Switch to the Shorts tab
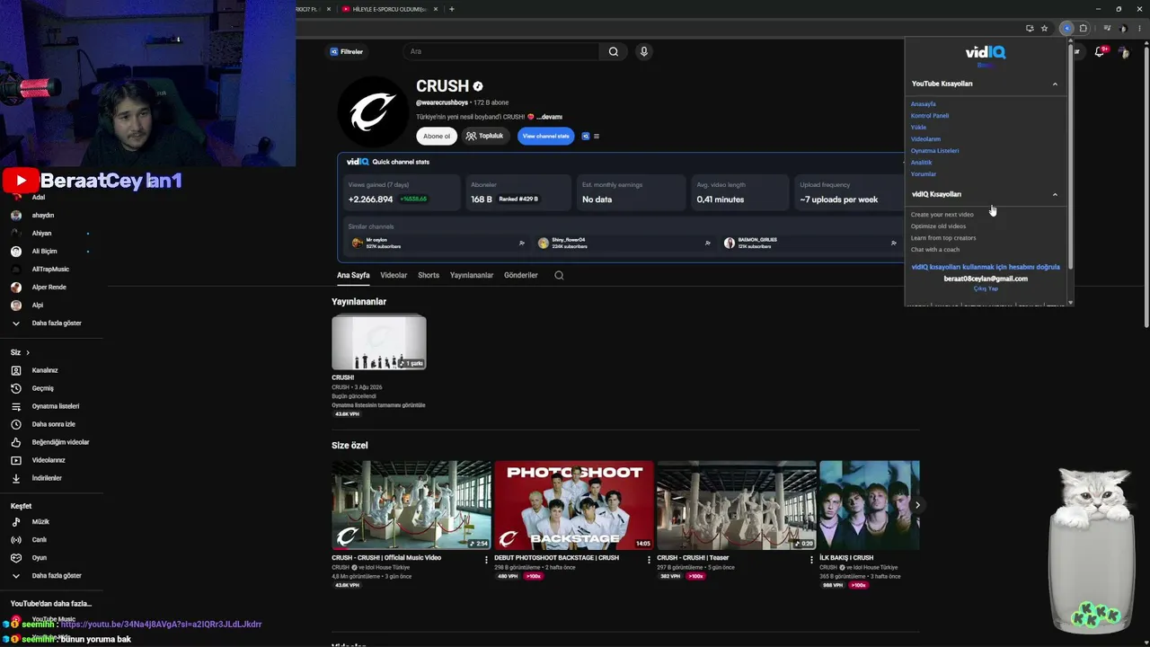 click(x=429, y=275)
